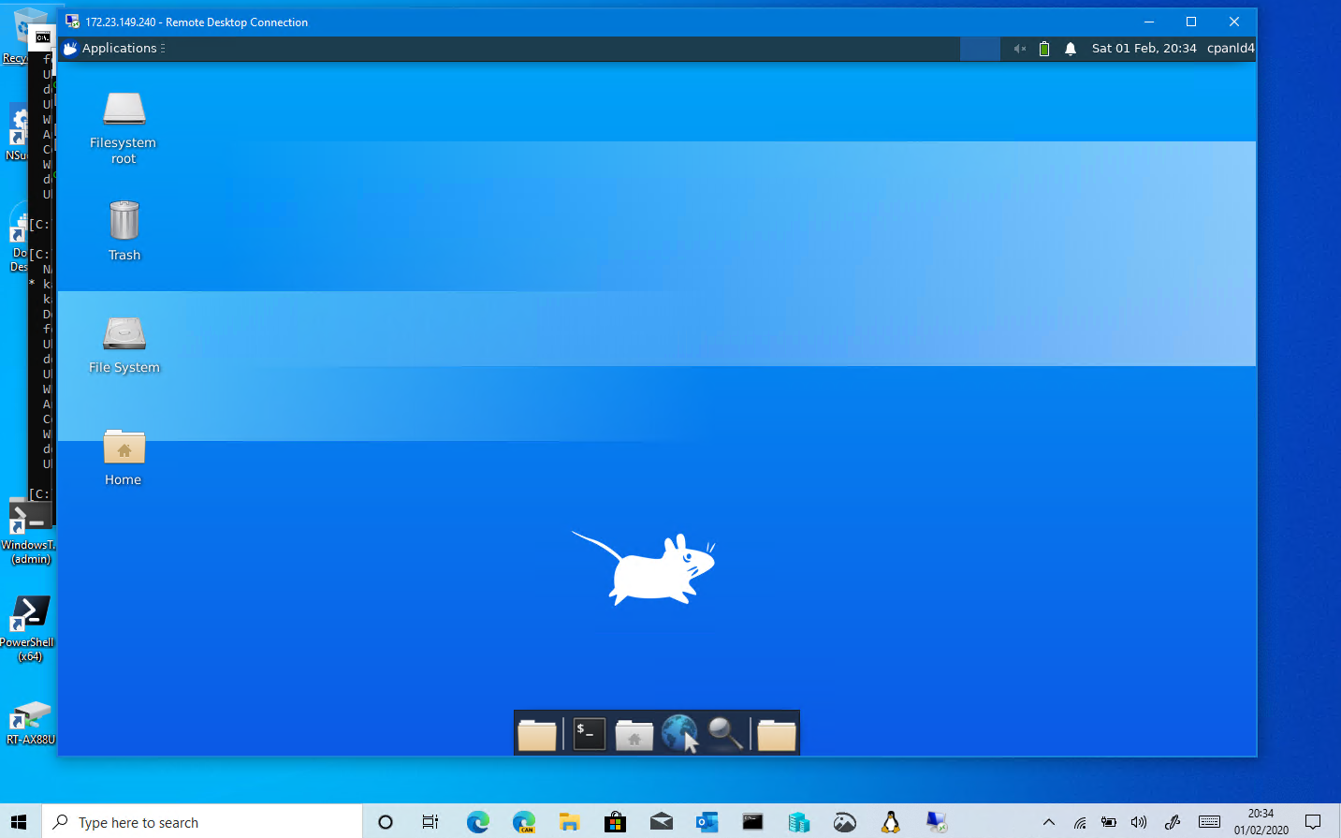Open the Windows Action Center notifications
Viewport: 1341px width, 838px height.
point(1313,822)
